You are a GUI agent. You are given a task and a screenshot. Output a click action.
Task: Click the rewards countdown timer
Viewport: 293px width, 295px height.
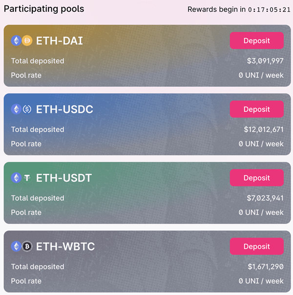pos(269,9)
